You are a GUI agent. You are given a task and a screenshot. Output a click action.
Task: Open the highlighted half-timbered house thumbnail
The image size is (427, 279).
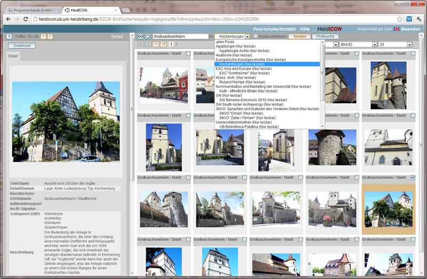pyautogui.click(x=389, y=209)
